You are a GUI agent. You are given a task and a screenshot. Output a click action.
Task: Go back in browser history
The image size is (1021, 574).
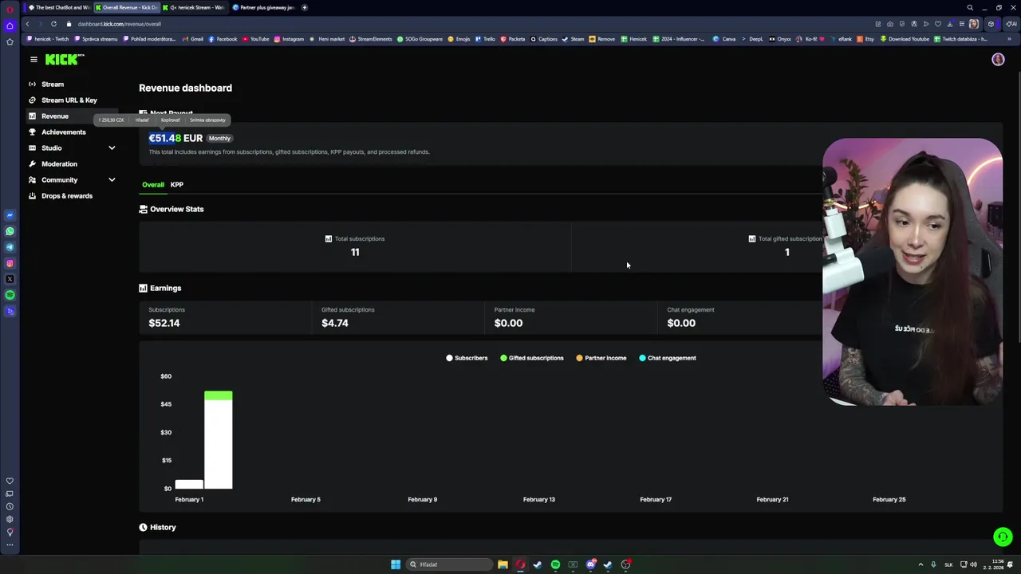tap(27, 24)
